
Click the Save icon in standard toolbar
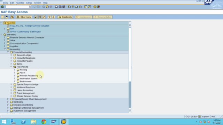coord(38,7)
